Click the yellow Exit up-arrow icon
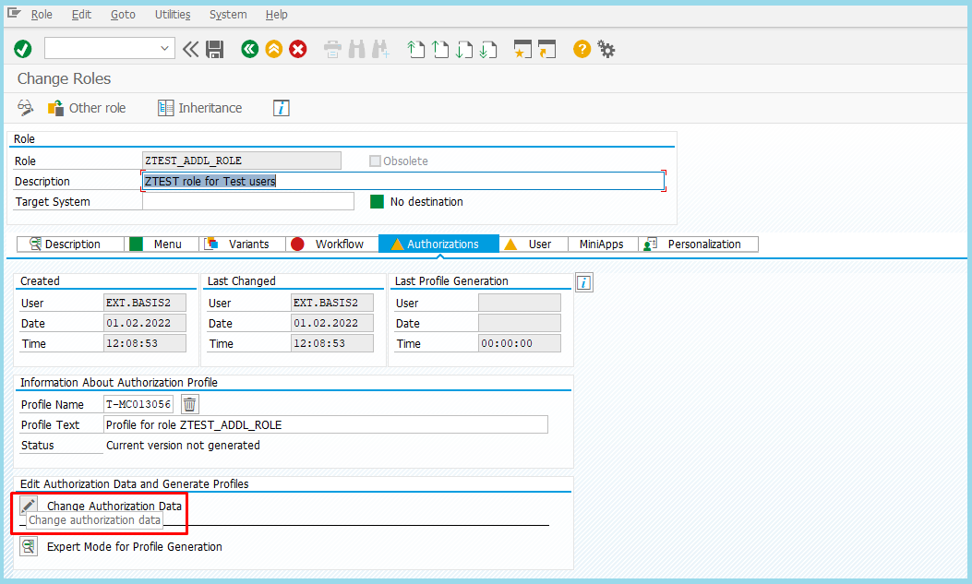This screenshot has width=972, height=584. point(273,49)
